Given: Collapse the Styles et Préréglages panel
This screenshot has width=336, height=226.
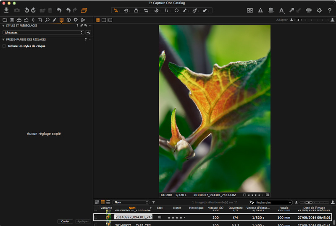Looking at the screenshot, I should (3, 26).
